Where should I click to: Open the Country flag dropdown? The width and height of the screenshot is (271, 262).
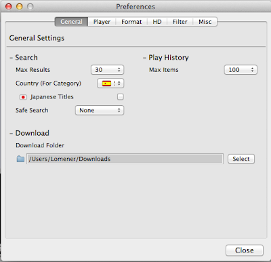[x=110, y=83]
